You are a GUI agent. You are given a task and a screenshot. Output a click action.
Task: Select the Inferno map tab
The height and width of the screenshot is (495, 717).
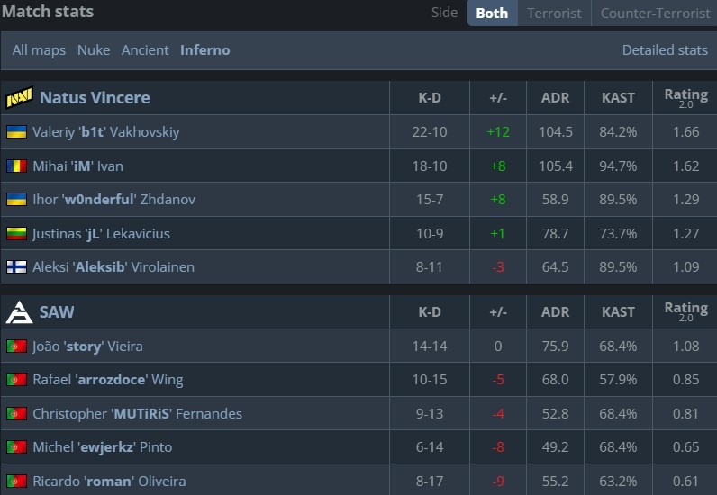click(205, 50)
